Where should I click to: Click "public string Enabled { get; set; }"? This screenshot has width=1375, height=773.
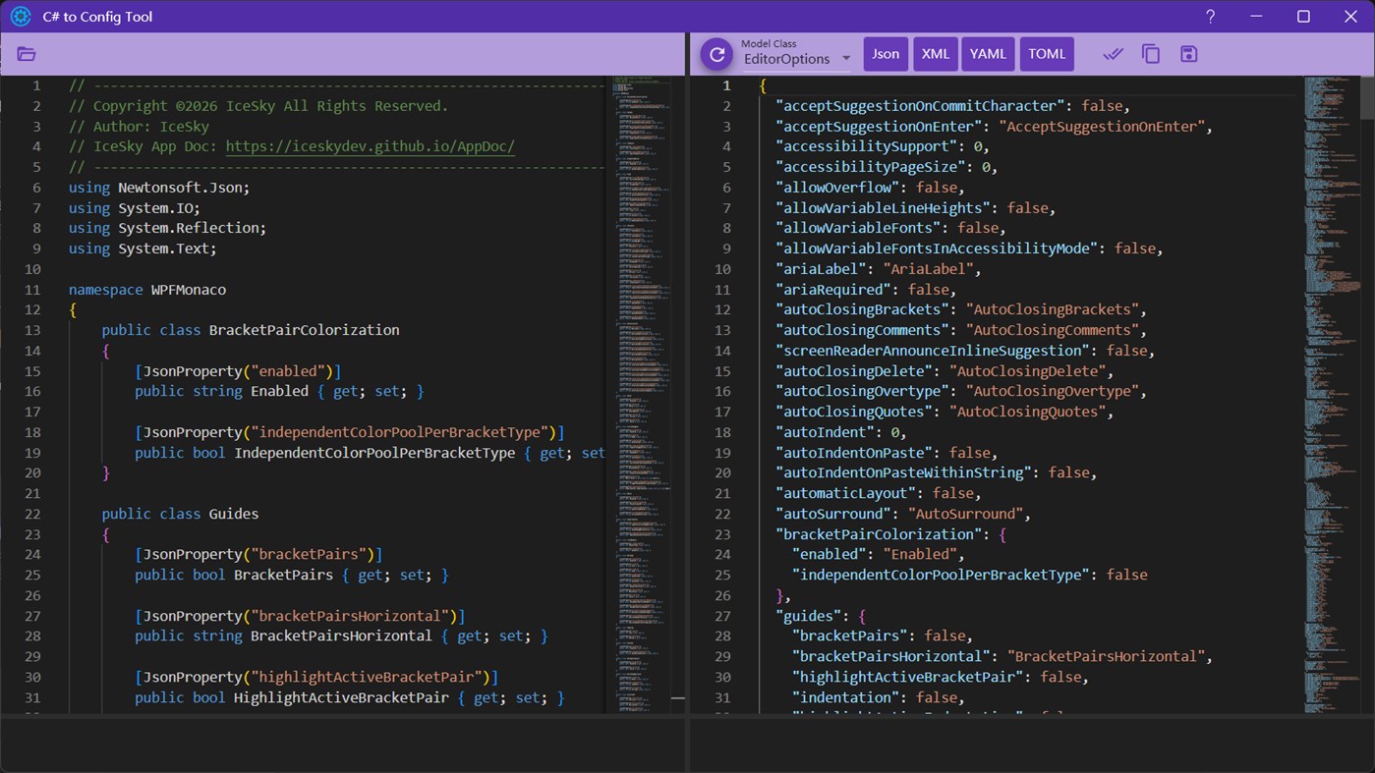point(279,391)
